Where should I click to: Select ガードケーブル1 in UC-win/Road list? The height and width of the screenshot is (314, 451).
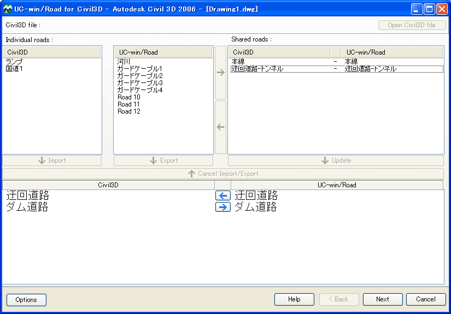[140, 69]
